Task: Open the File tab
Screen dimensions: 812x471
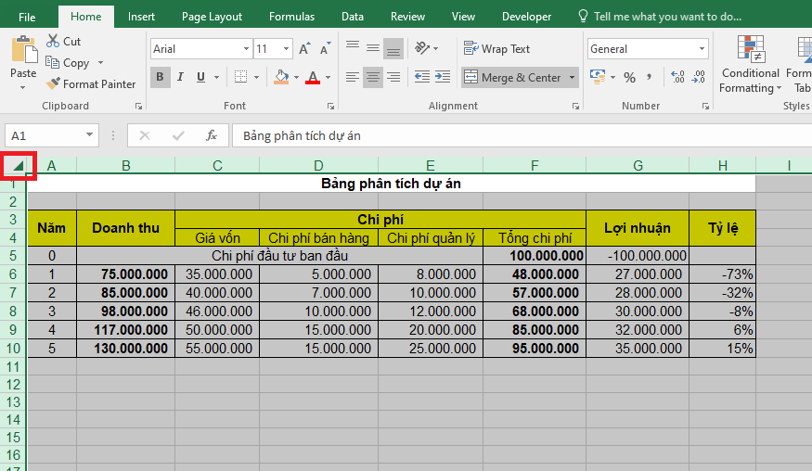Action: coord(27,17)
